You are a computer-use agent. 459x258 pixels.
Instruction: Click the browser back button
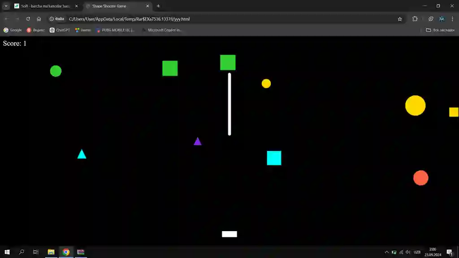point(6,19)
